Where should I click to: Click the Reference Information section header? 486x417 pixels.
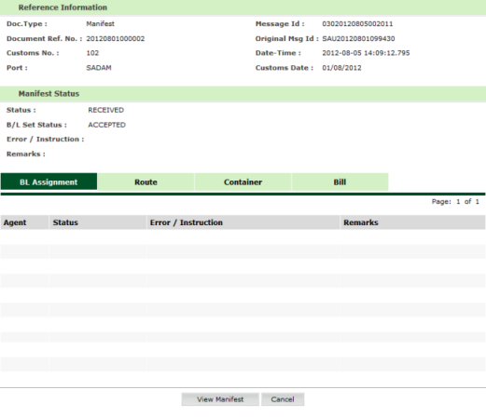(x=62, y=7)
